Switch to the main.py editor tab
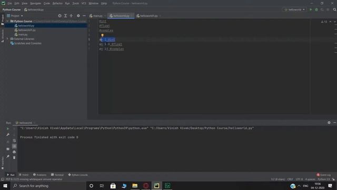Image resolution: width=337 pixels, height=190 pixels. point(97,16)
